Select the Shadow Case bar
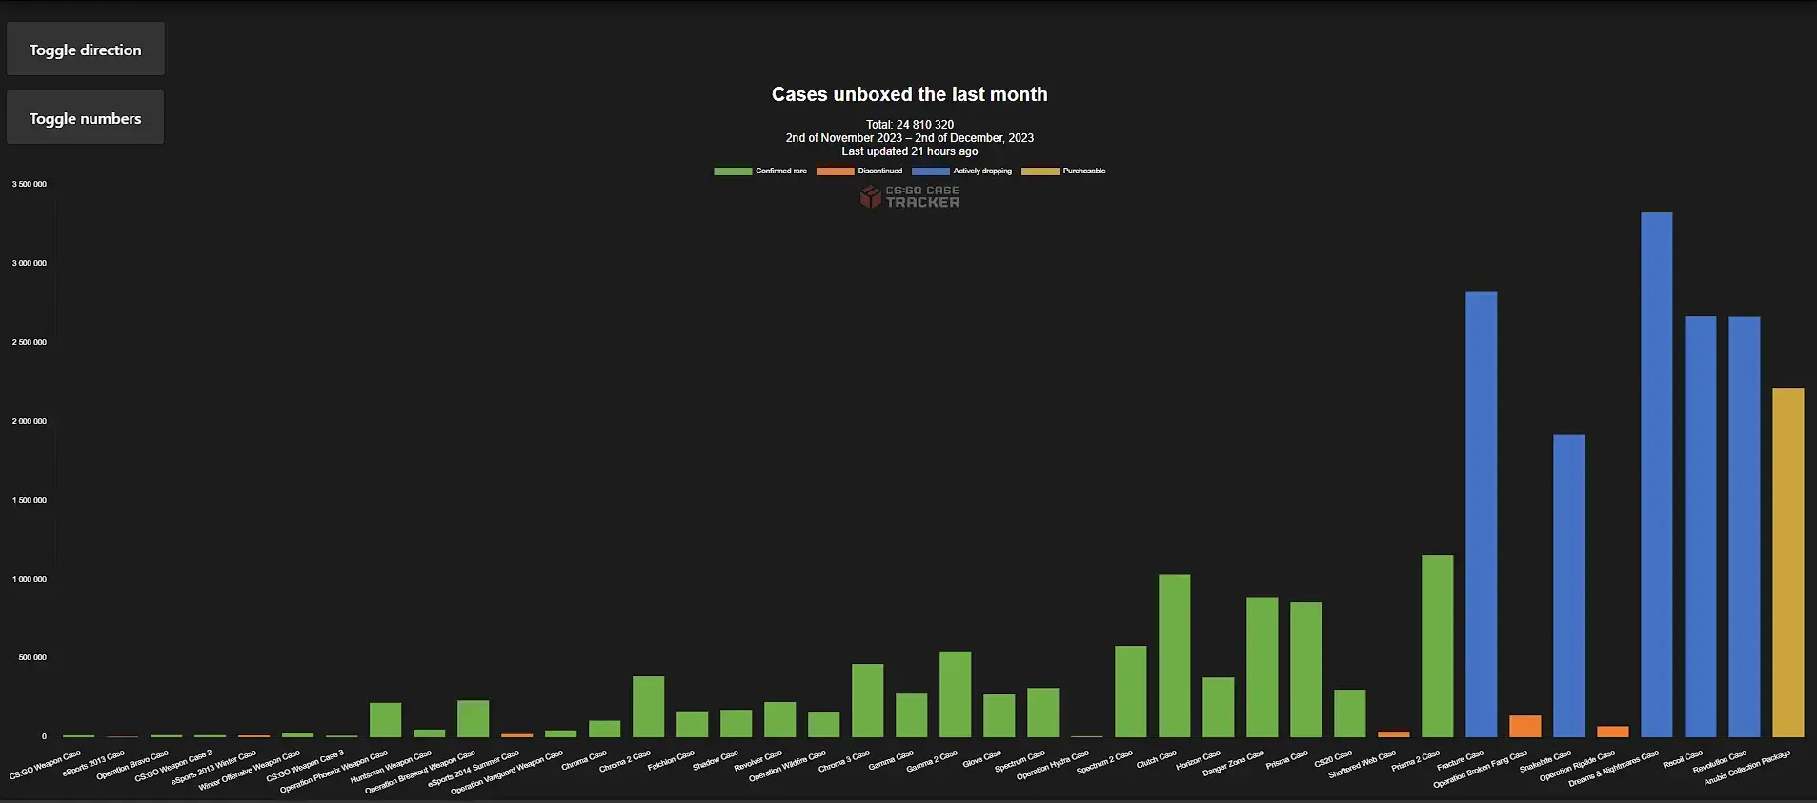This screenshot has height=803, width=1817. 736,723
